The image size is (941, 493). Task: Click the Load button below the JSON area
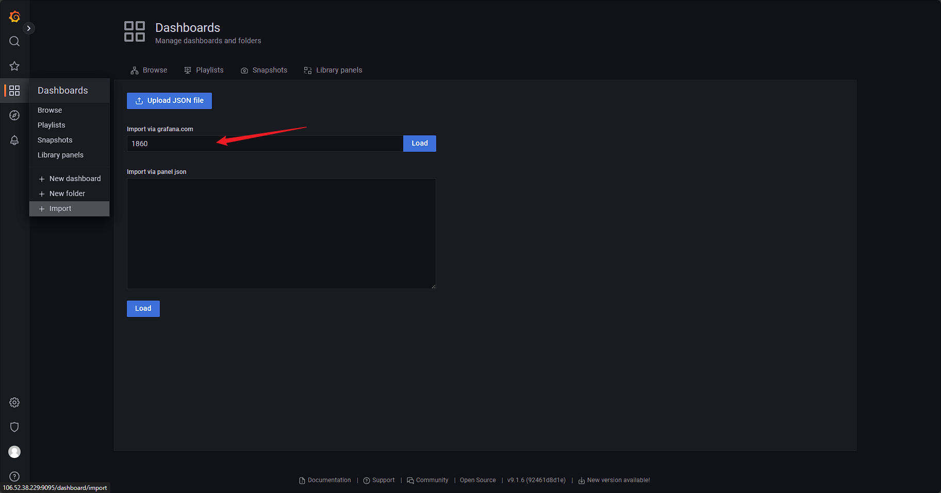pos(143,309)
